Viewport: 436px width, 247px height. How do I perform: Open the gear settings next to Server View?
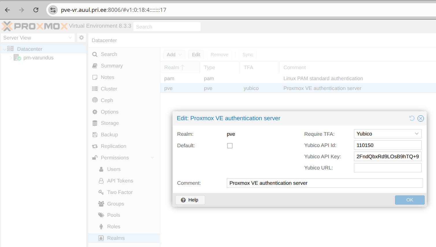click(81, 38)
